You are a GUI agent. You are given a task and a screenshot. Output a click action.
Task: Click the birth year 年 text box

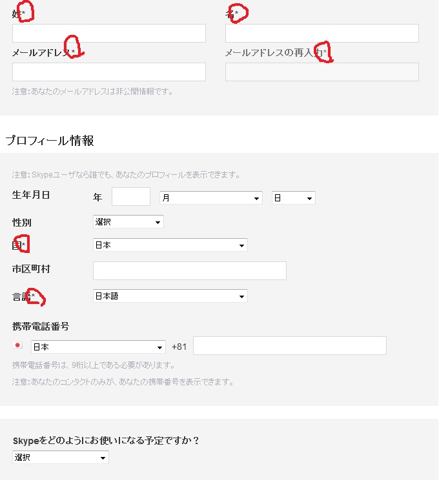click(131, 196)
